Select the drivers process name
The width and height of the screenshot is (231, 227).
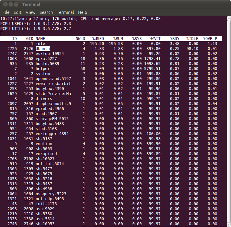click(x=44, y=99)
